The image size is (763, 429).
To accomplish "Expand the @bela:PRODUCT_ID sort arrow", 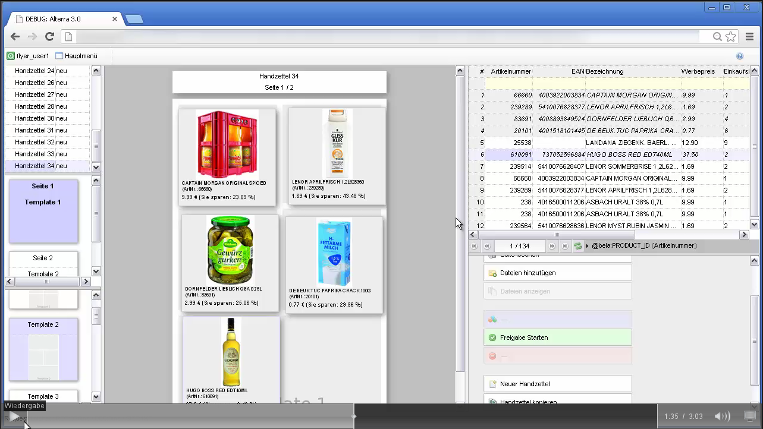I will (588, 246).
